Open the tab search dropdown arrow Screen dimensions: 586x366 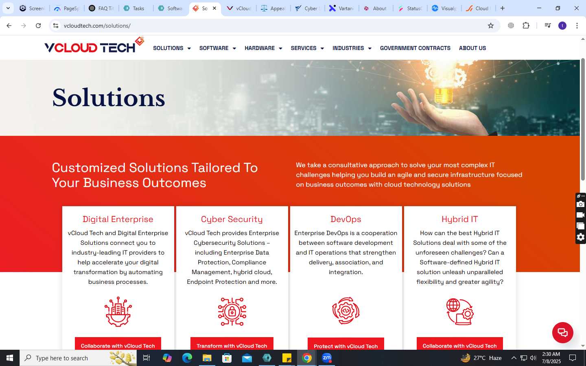[8, 8]
